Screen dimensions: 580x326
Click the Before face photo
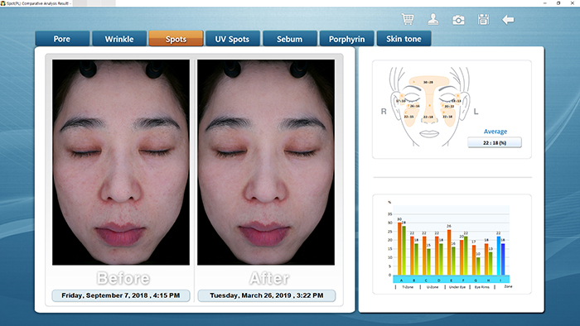tap(121, 162)
